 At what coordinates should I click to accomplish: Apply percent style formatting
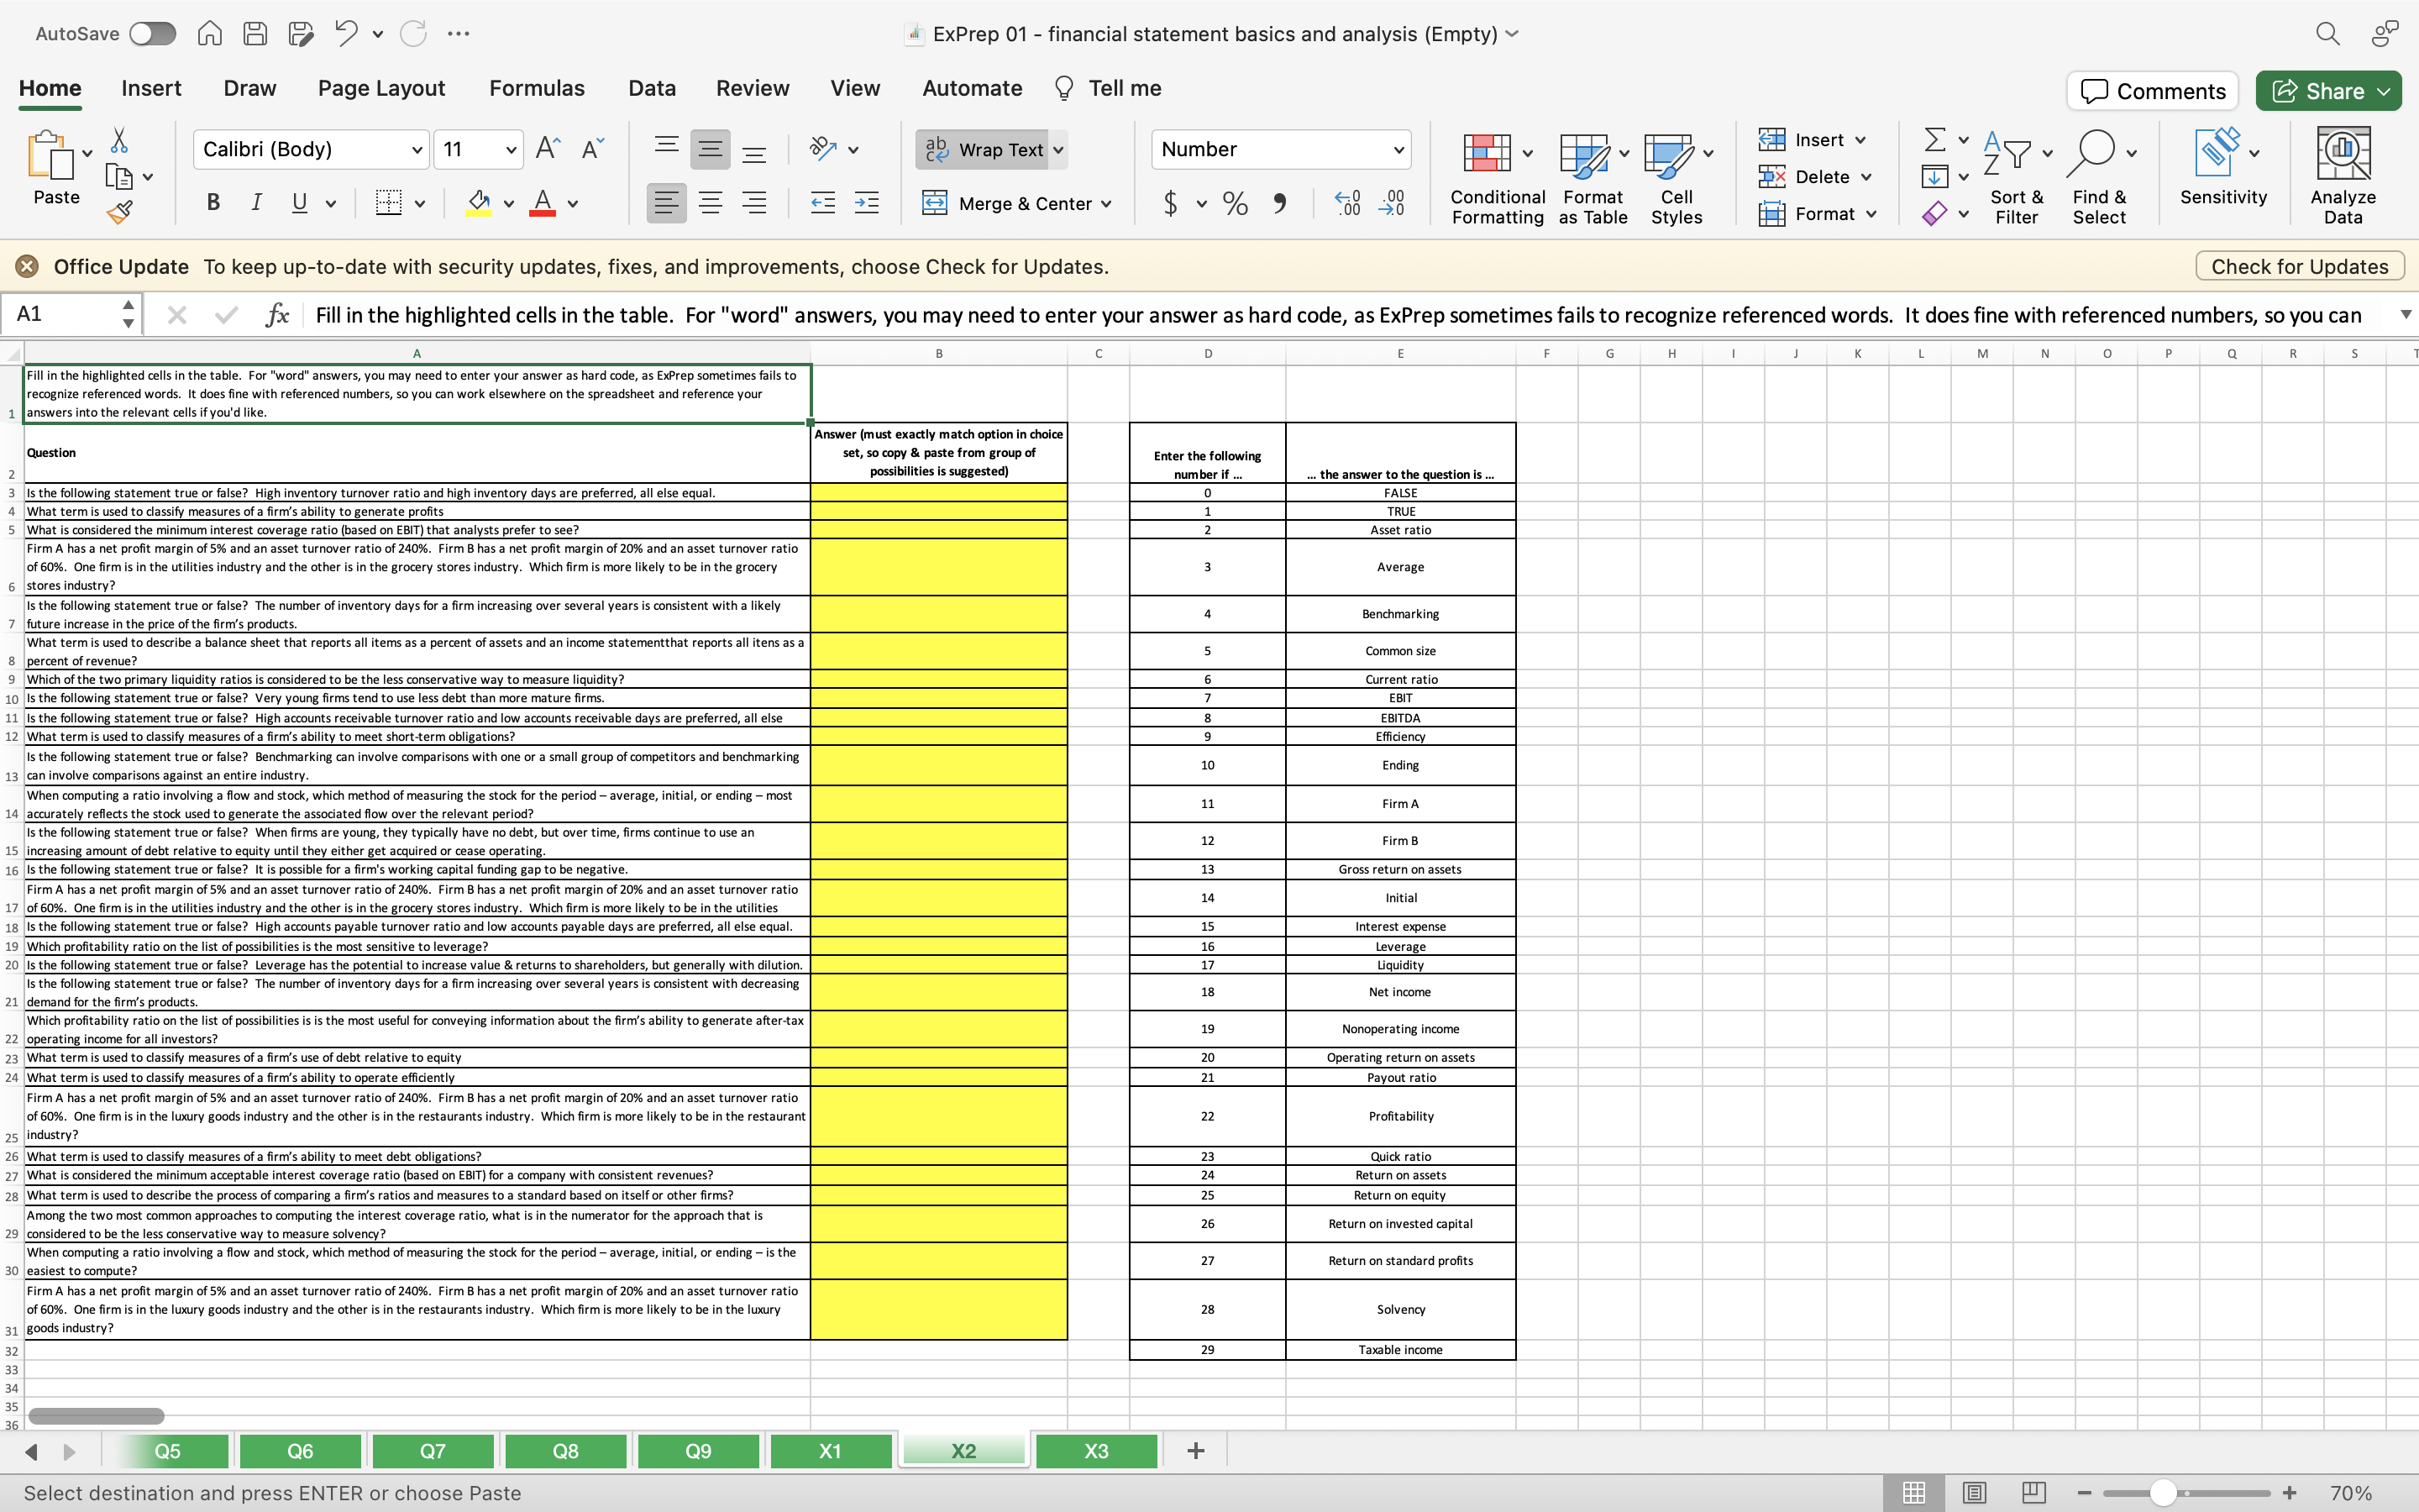(1235, 203)
